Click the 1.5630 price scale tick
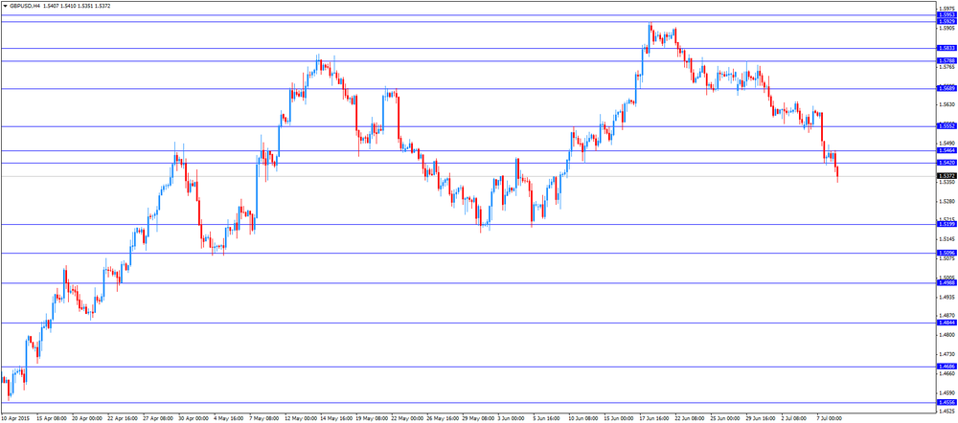The height and width of the screenshot is (423, 958). coord(947,105)
